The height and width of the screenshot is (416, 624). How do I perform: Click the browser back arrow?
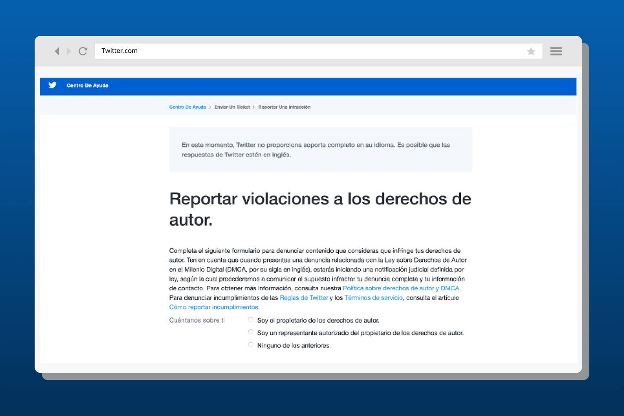coord(57,51)
